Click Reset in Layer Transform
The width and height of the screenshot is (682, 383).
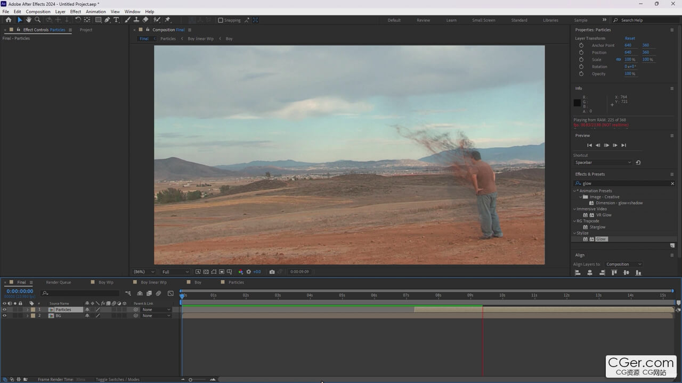pos(630,38)
